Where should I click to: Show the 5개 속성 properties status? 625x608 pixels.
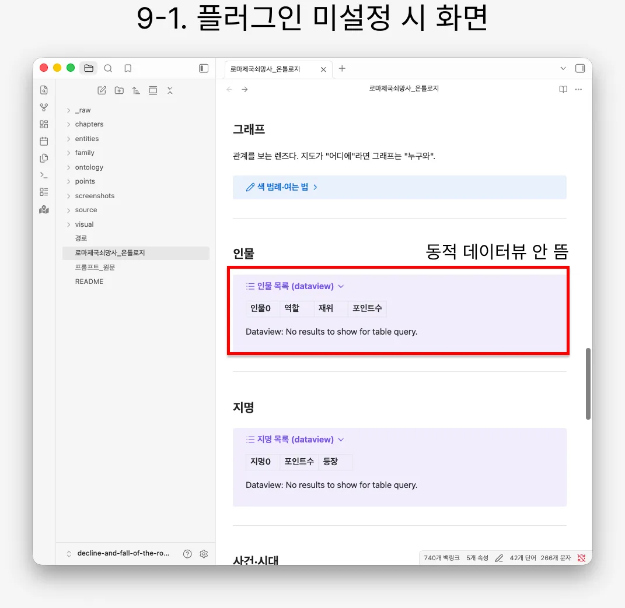[x=477, y=558]
